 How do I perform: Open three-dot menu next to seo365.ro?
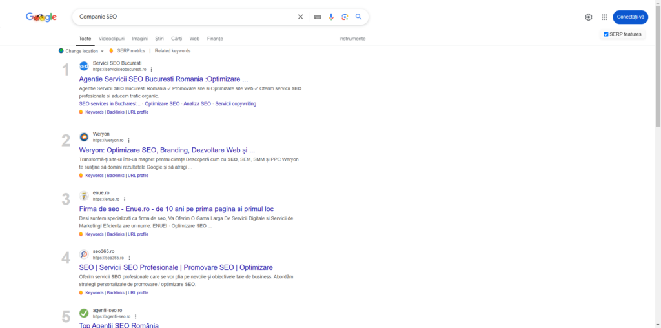(129, 258)
